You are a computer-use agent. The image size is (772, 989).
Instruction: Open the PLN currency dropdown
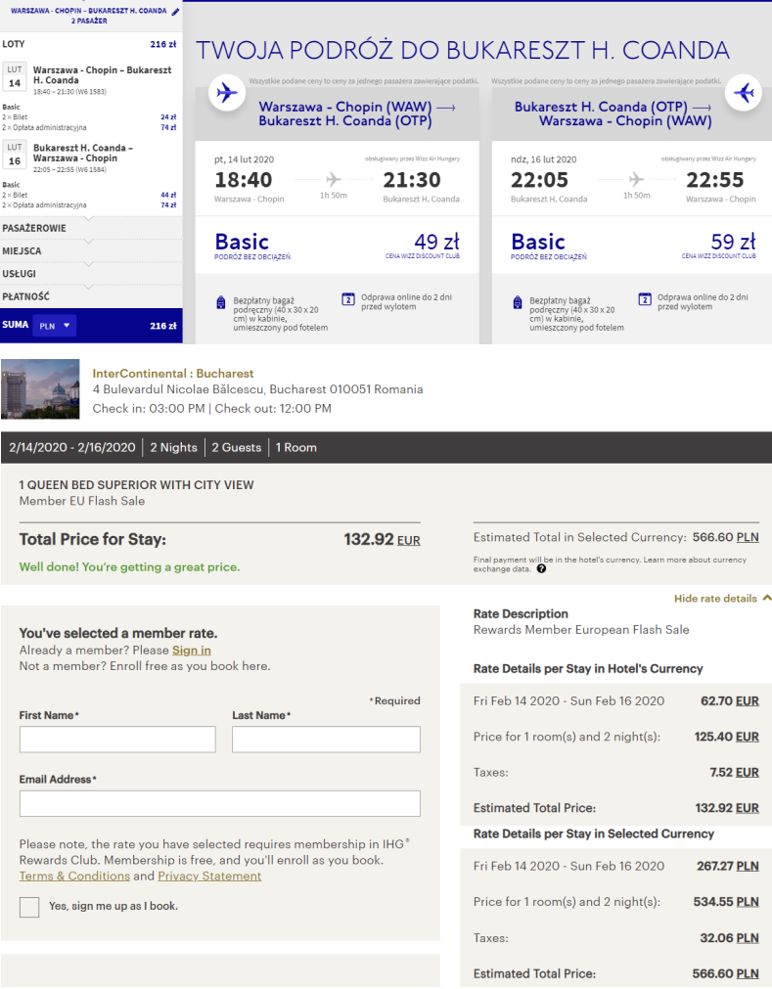[x=54, y=326]
